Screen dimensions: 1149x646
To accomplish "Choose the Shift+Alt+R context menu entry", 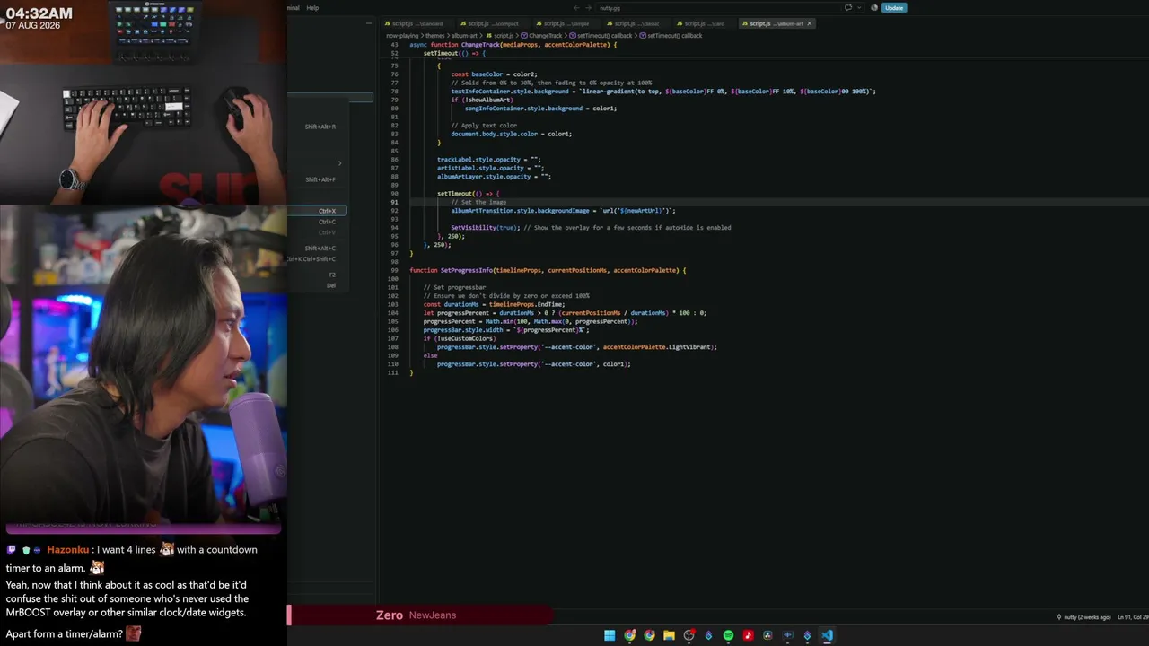I will (x=320, y=127).
